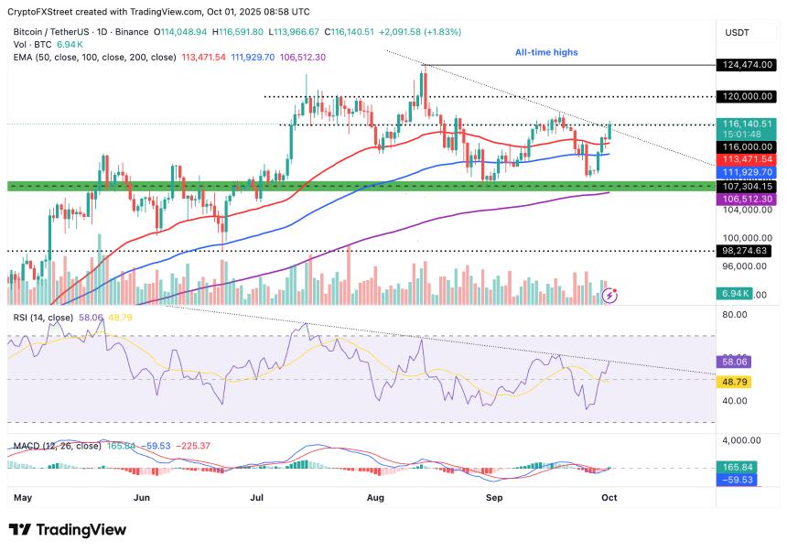The width and height of the screenshot is (787, 552).
Task: Select the 124,474.00 all-time high label
Action: (747, 65)
